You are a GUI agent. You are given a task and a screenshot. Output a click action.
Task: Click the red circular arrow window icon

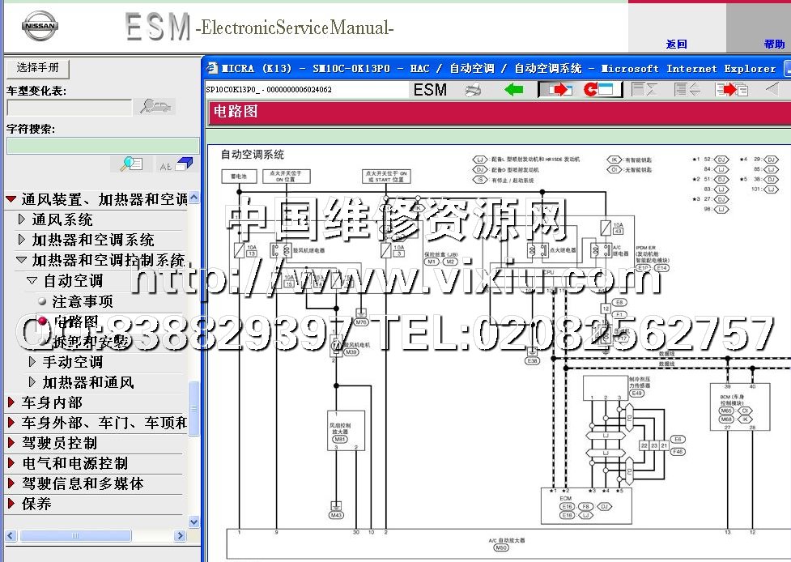pyautogui.click(x=598, y=90)
